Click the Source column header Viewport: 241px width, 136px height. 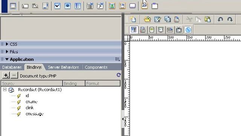pos(32,83)
